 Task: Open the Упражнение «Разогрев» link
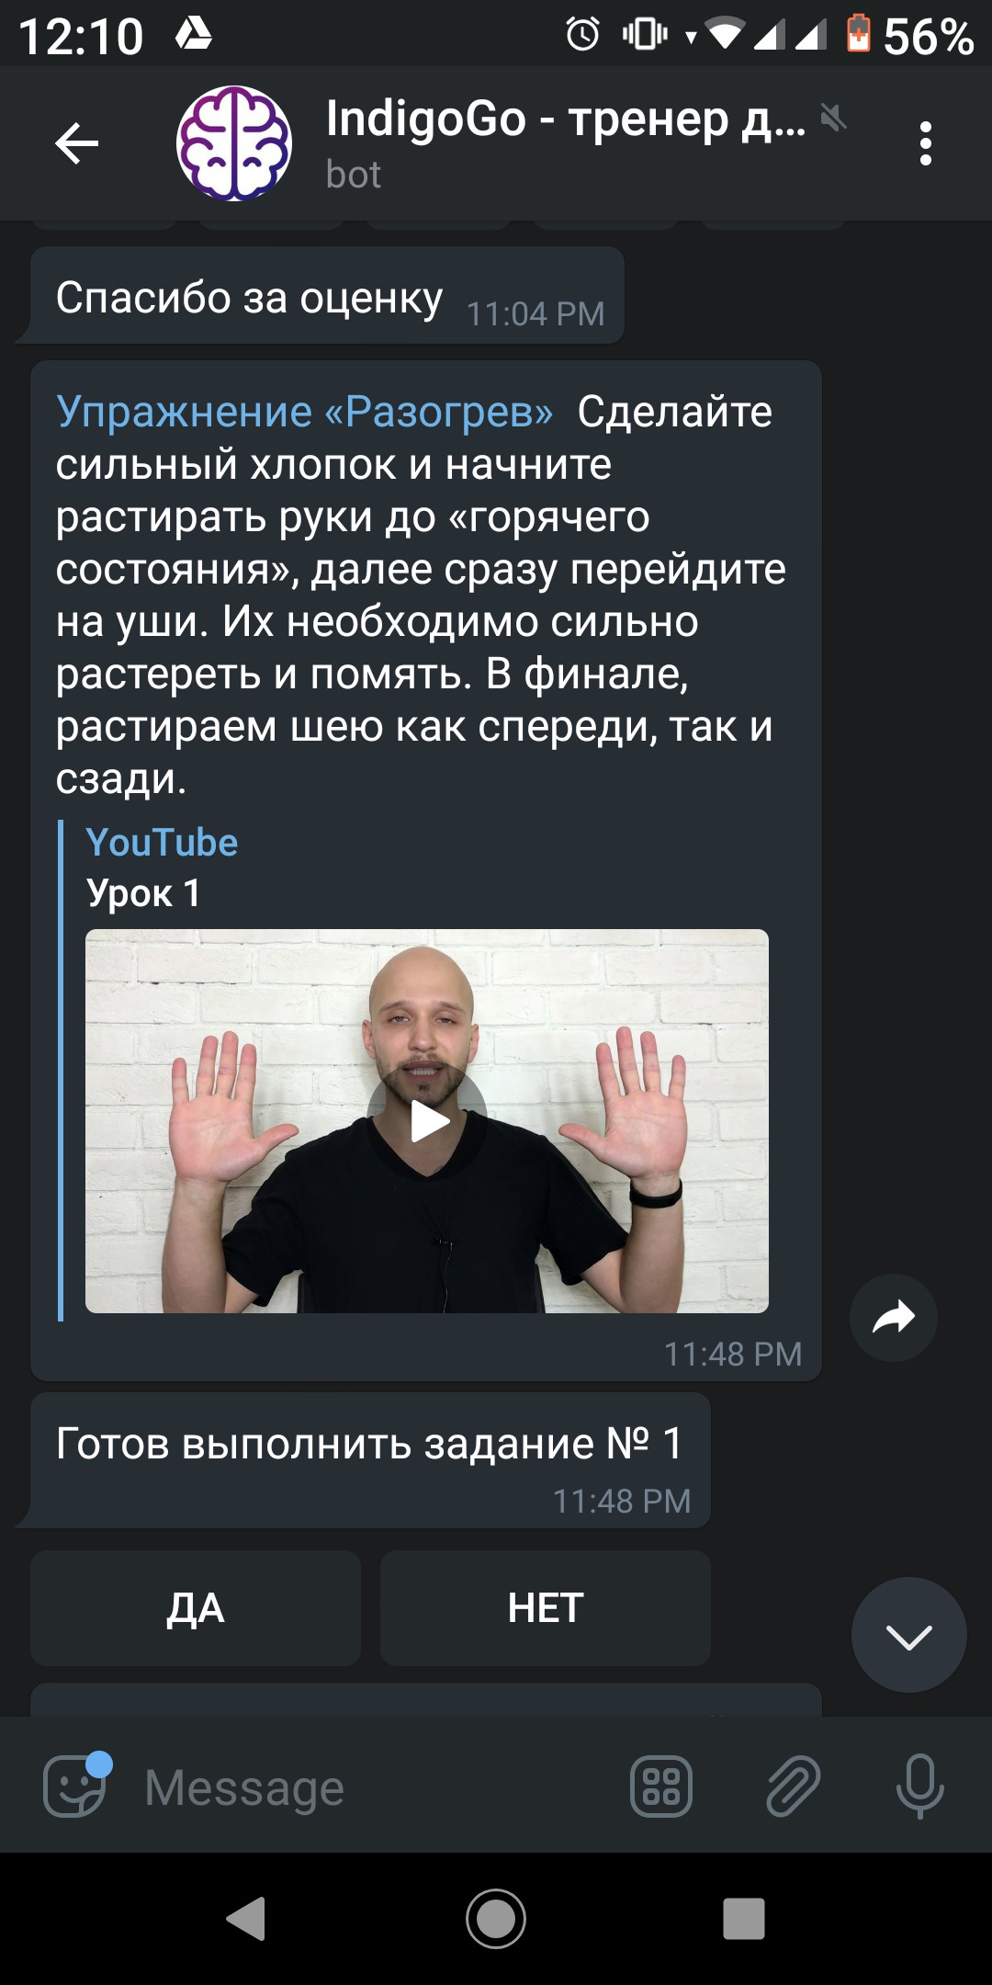coord(305,412)
